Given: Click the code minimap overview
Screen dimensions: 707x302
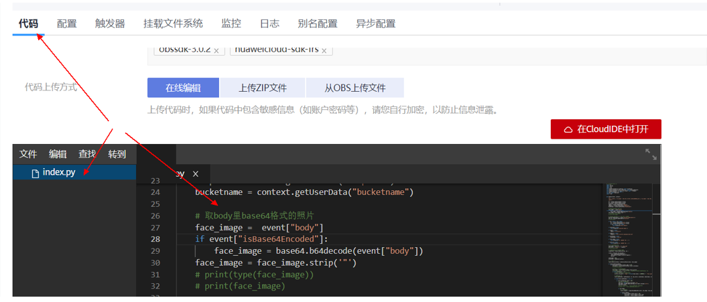Looking at the screenshot, I should pos(629,239).
